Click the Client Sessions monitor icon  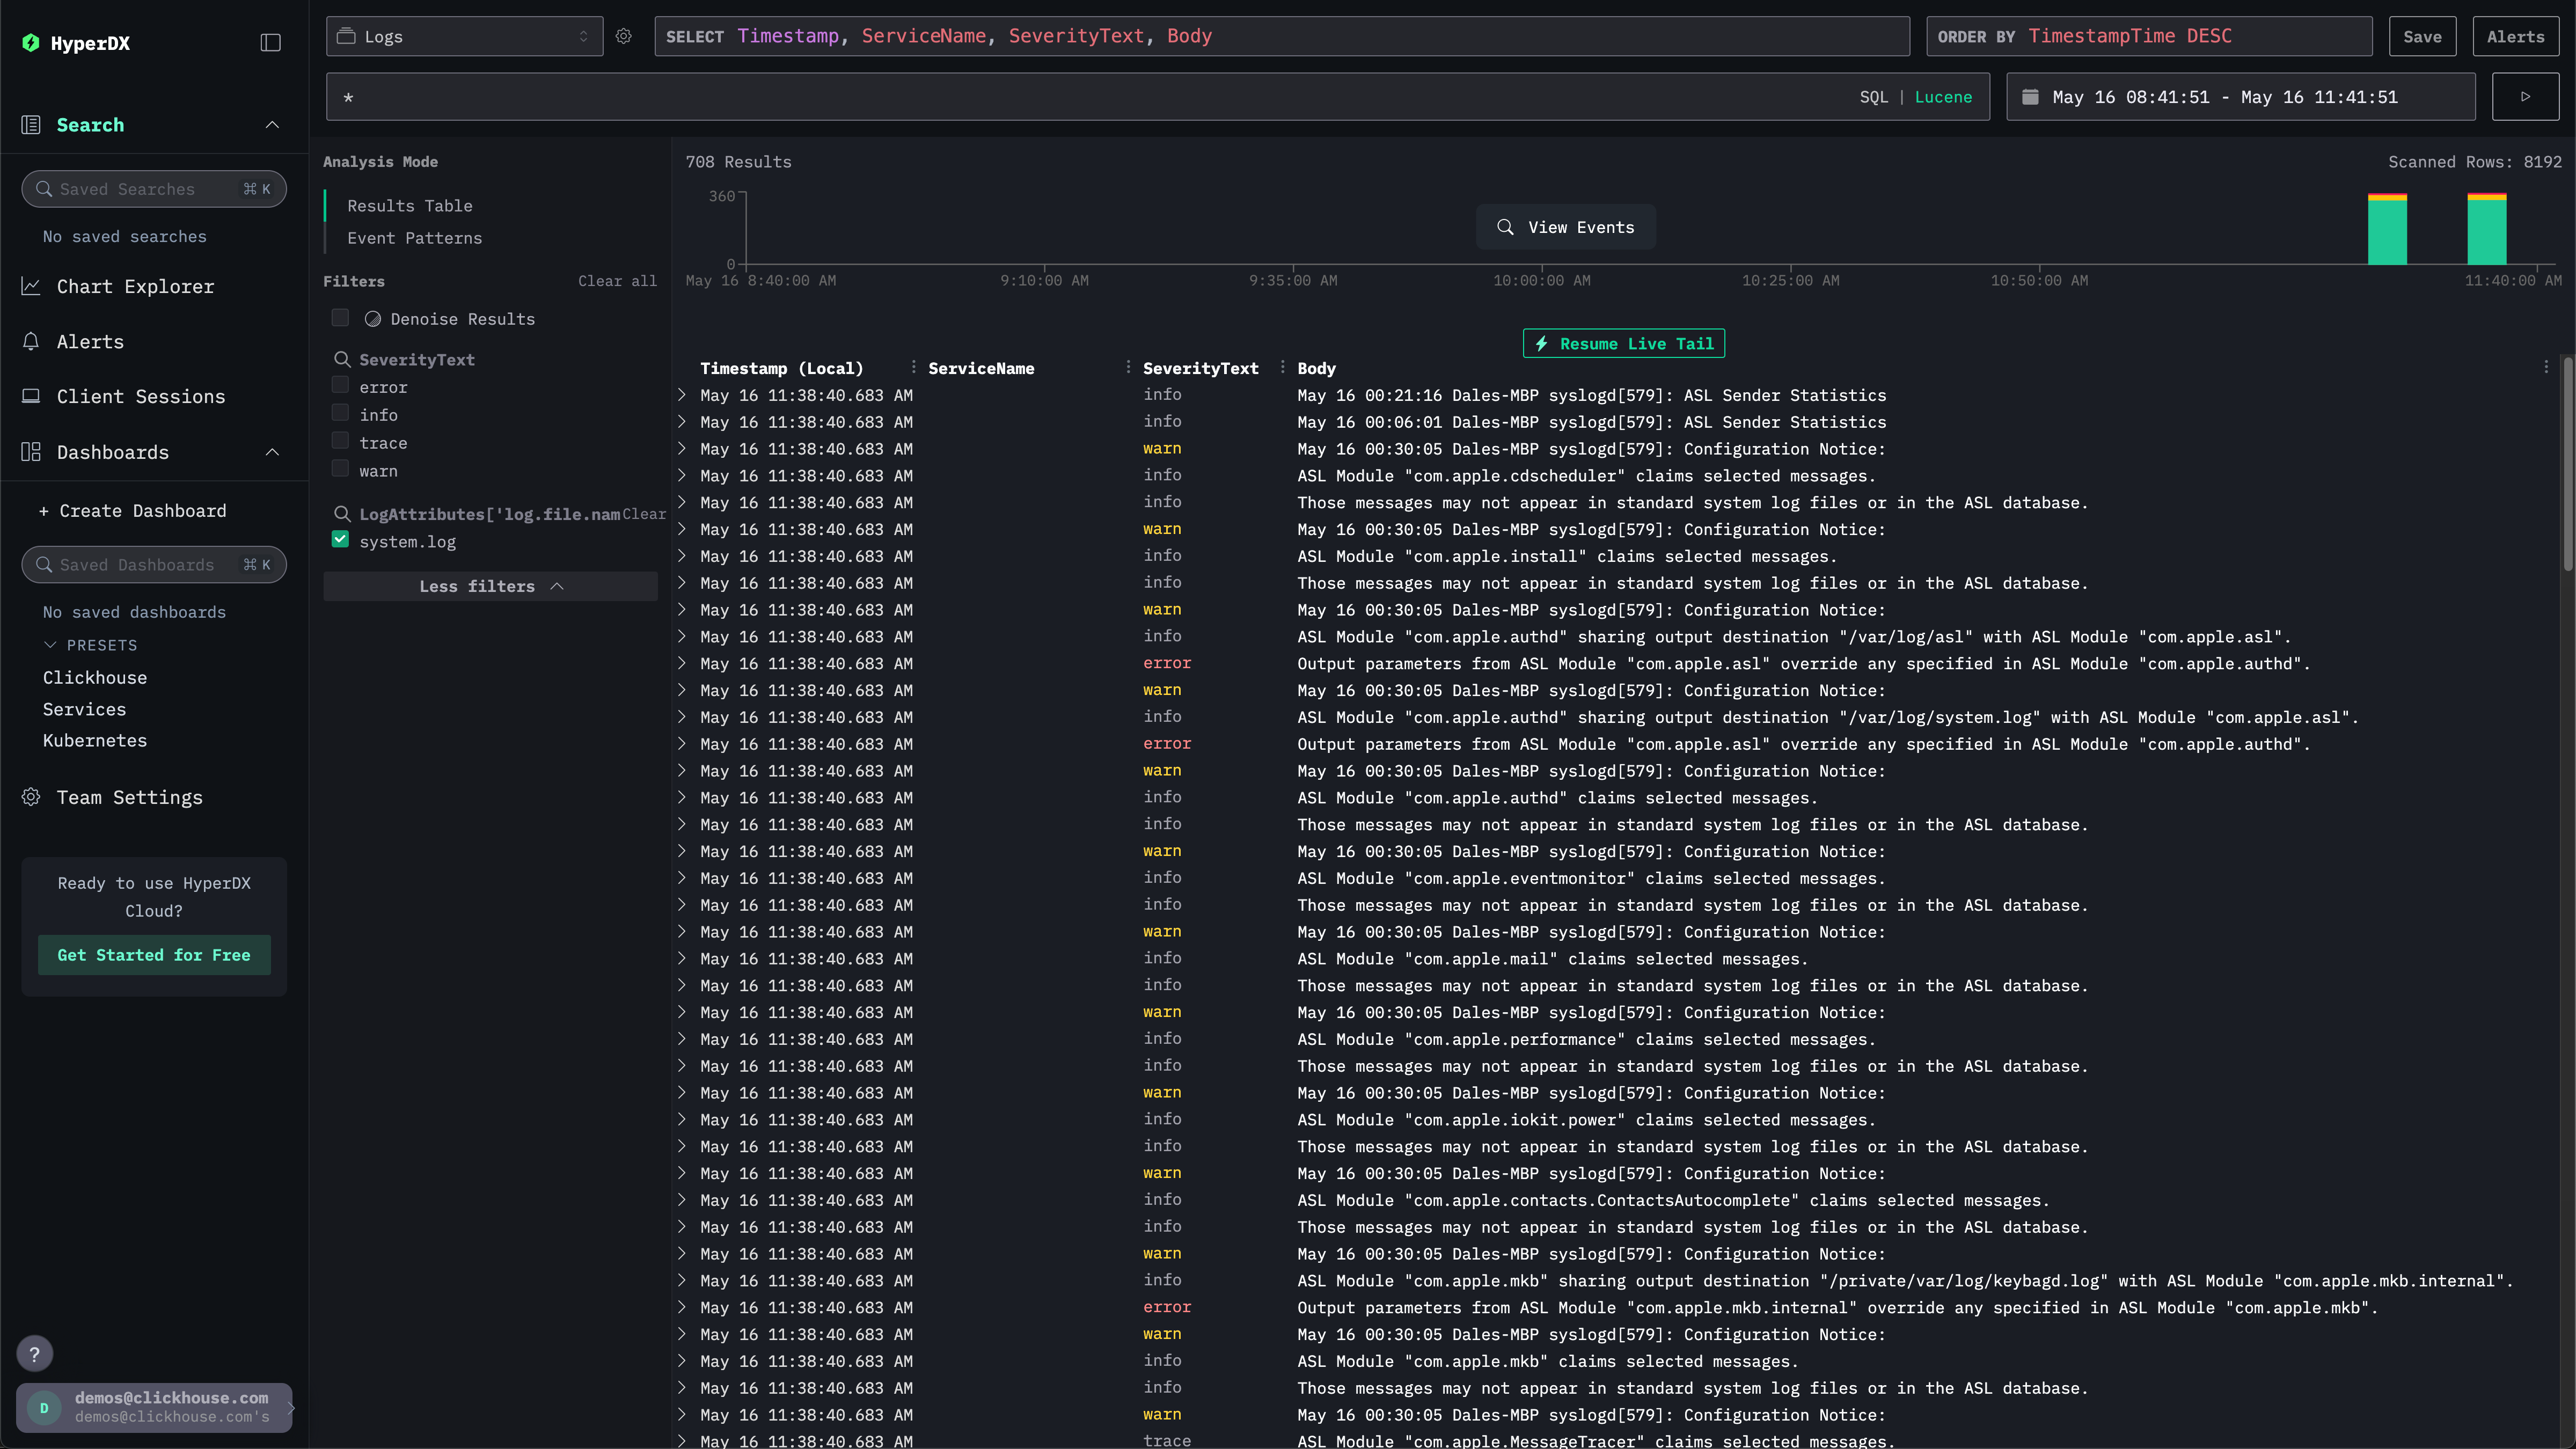(x=31, y=396)
